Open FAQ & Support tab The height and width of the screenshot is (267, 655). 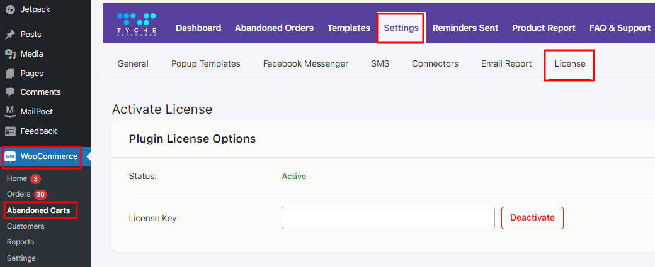click(x=620, y=28)
